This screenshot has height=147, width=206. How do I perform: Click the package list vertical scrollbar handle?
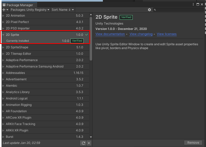click(x=91, y=39)
